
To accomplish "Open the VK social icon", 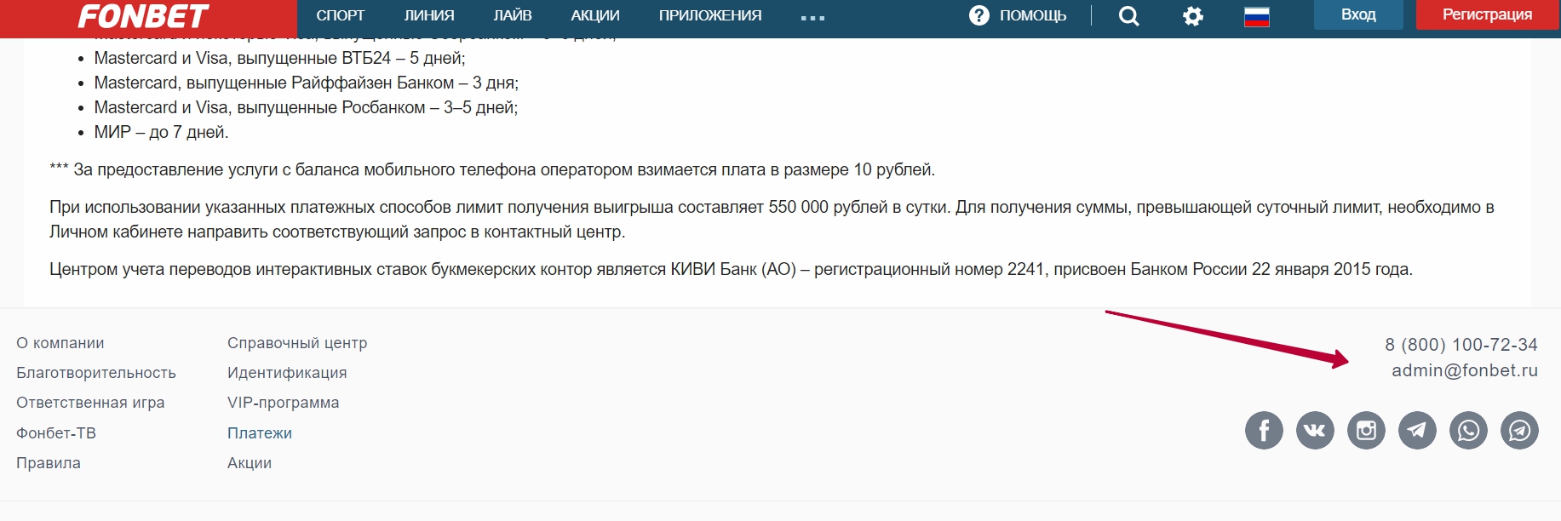I will coord(1315,430).
